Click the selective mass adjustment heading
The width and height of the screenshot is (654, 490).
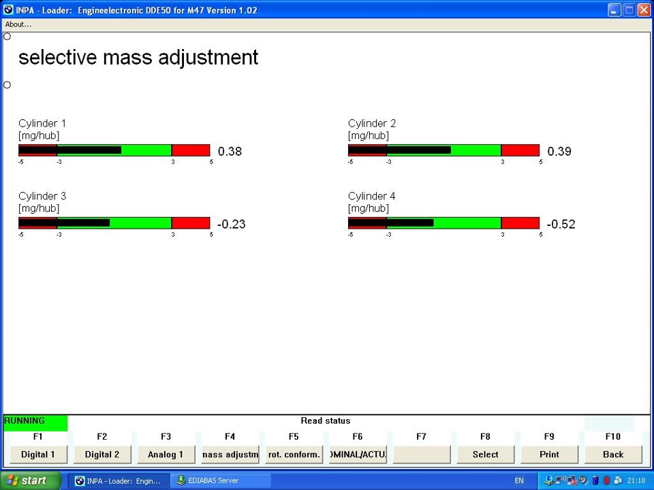click(x=138, y=57)
